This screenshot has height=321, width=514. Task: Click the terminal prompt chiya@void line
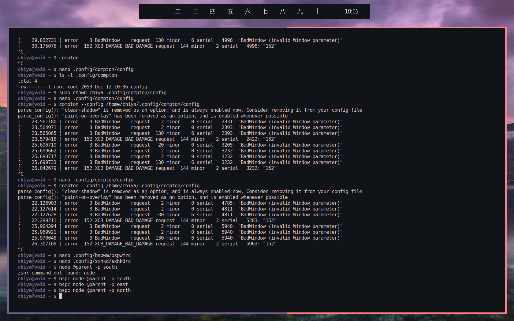(x=32, y=296)
